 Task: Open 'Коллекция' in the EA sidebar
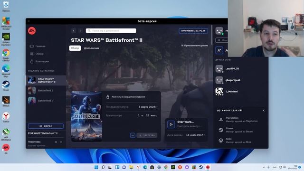pos(39,61)
